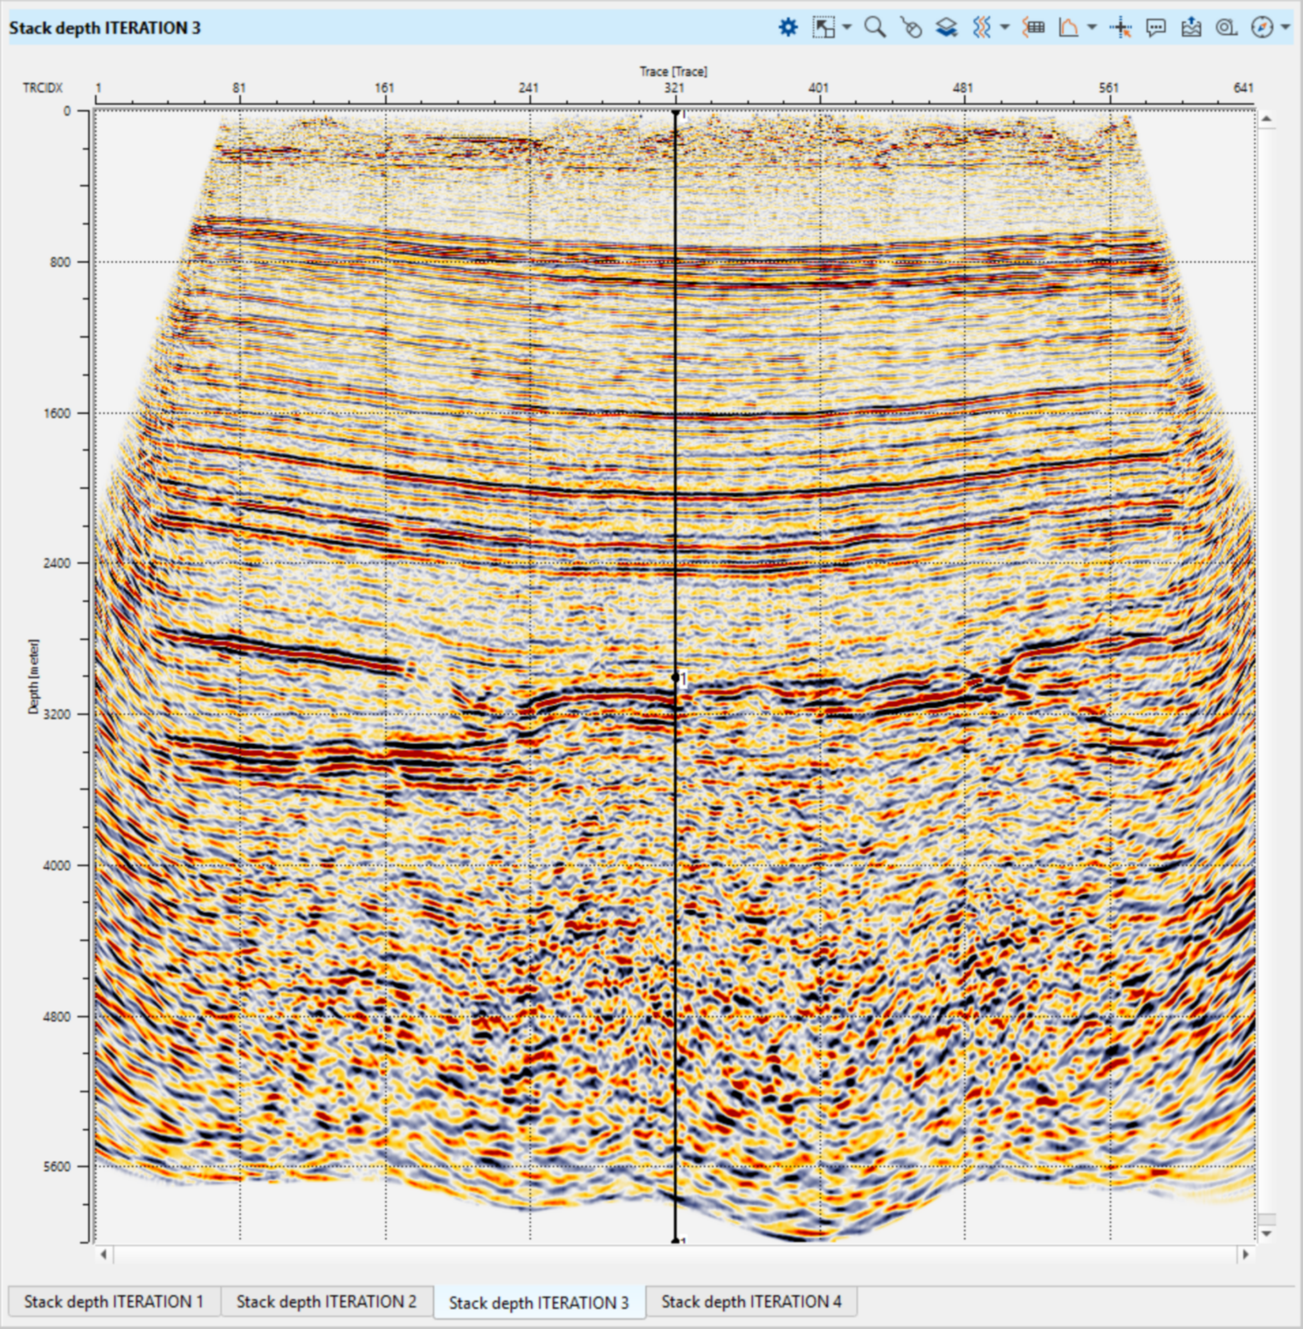The image size is (1303, 1329).
Task: Click the wiggle trace display icon
Action: point(982,28)
